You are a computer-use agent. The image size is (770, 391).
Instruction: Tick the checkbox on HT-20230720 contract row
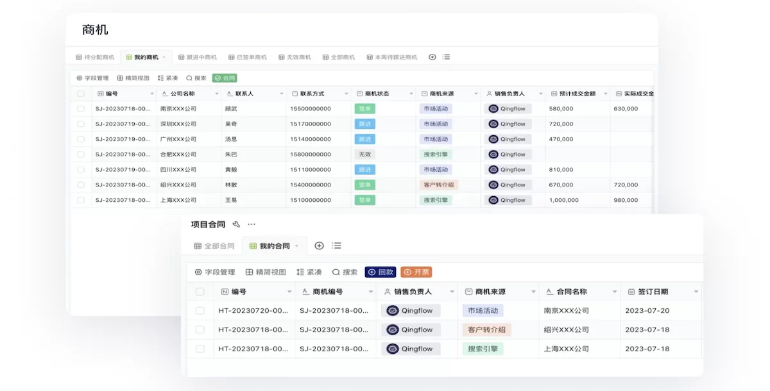tap(200, 310)
